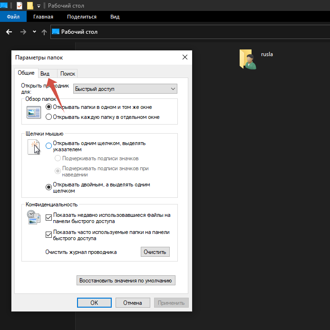
Task: Click the Properties icon in the title bar
Action: (19, 6)
